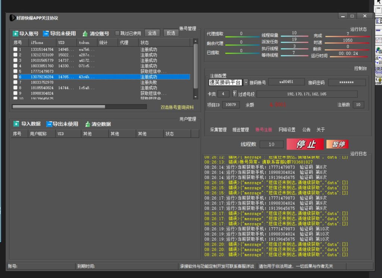The width and height of the screenshot is (382, 278).
Task: Click the app logo in the title bar
Action: (12, 18)
